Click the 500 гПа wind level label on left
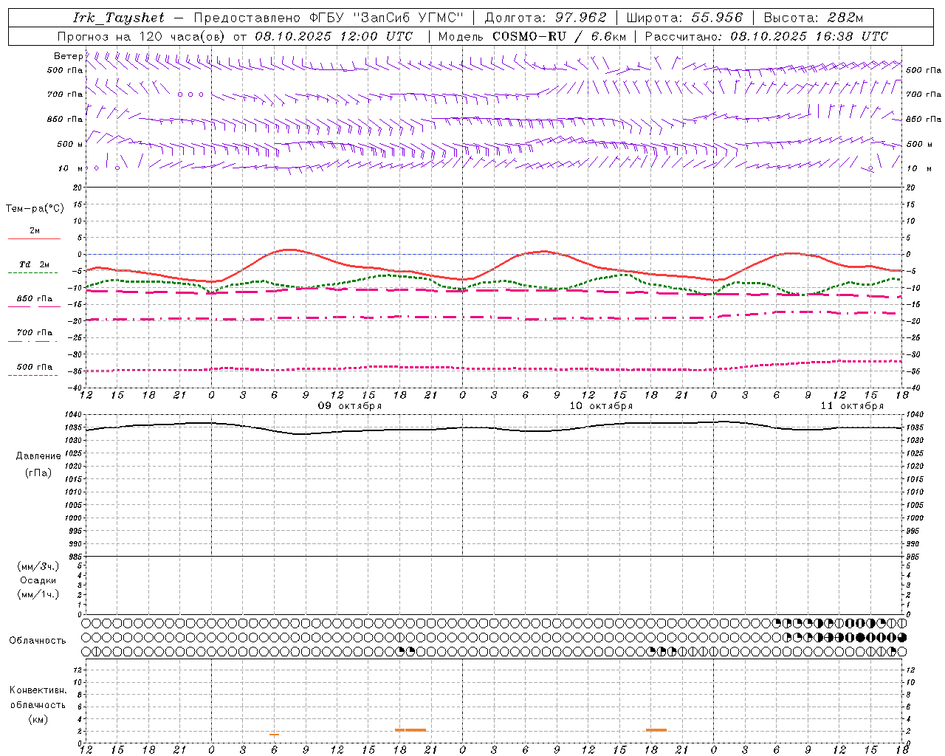This screenshot has width=945, height=756. point(65,70)
